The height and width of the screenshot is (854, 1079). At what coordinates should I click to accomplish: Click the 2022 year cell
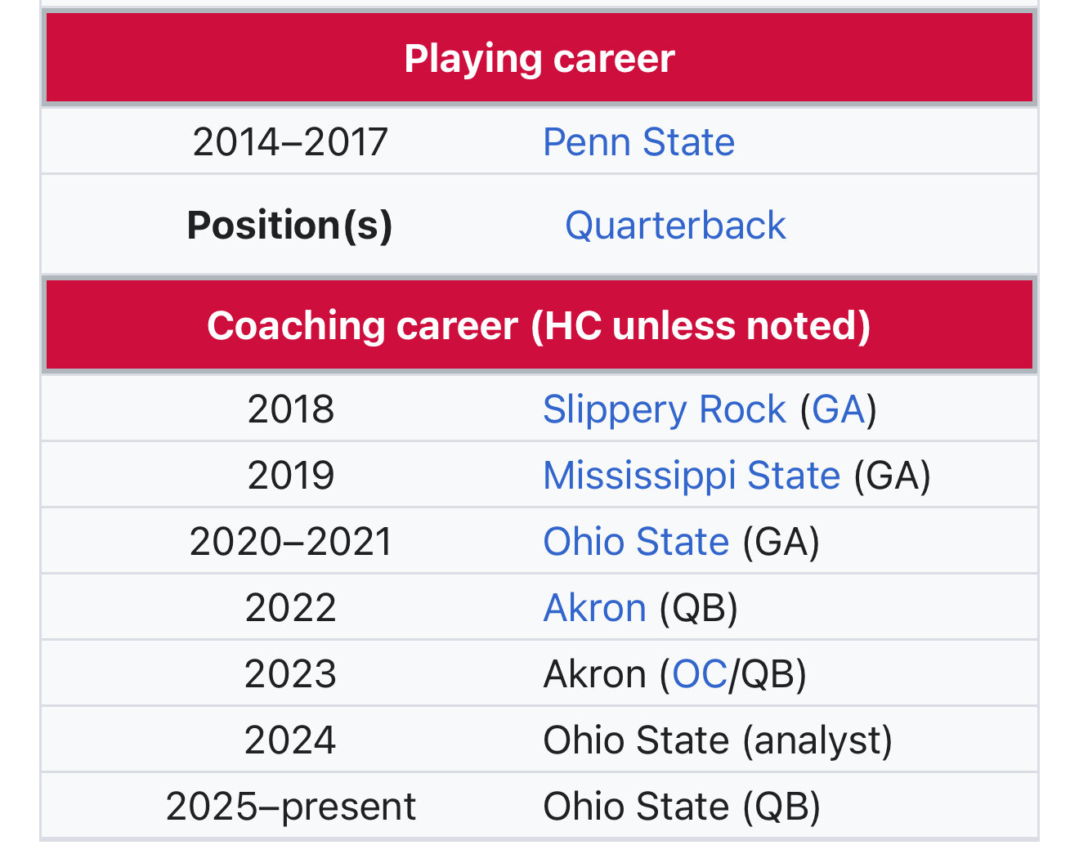point(291,608)
